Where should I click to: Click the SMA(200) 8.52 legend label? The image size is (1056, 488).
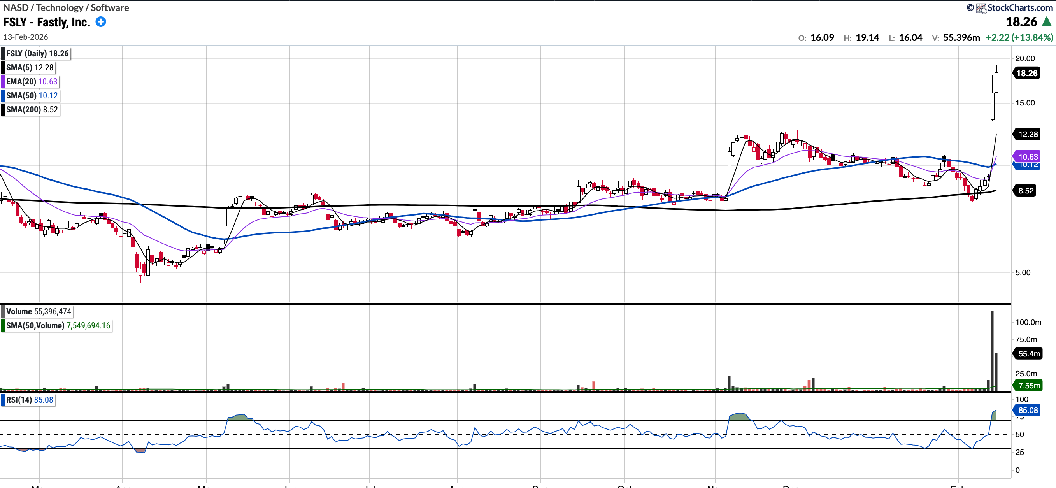click(x=32, y=109)
